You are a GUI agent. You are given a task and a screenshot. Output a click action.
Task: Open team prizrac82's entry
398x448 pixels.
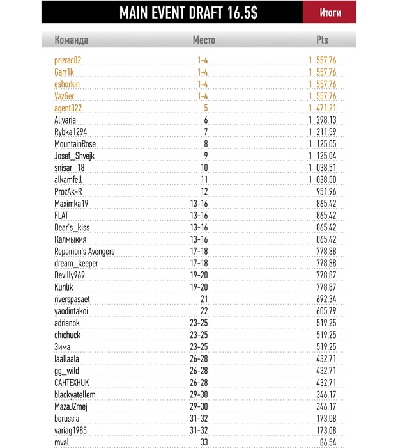68,60
